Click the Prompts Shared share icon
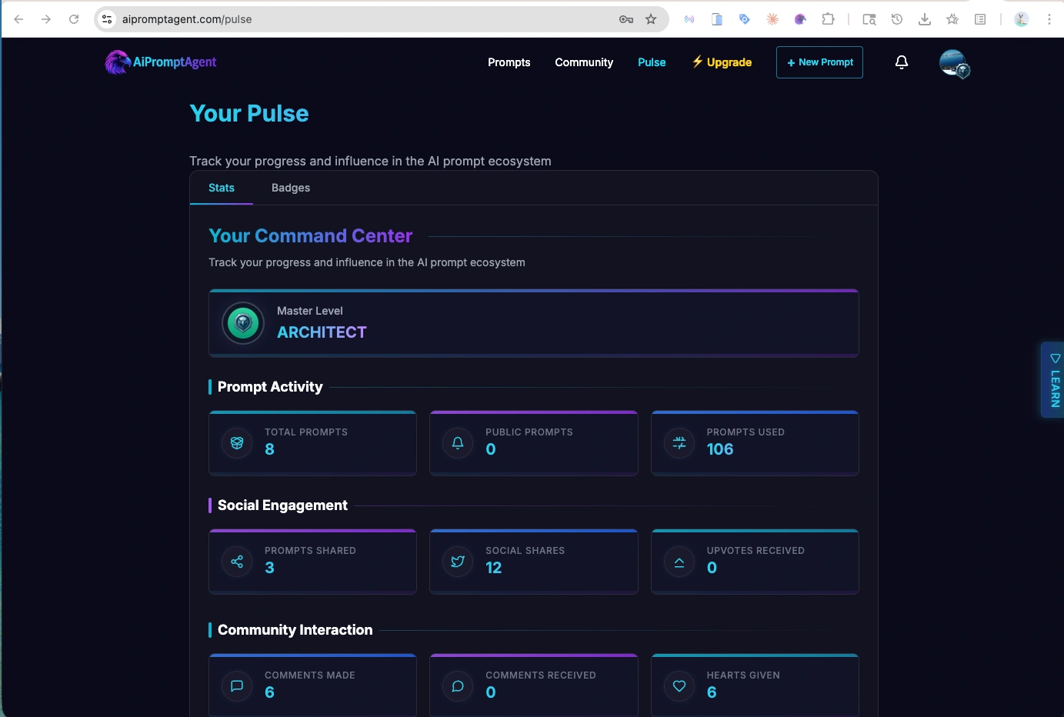 click(x=237, y=562)
